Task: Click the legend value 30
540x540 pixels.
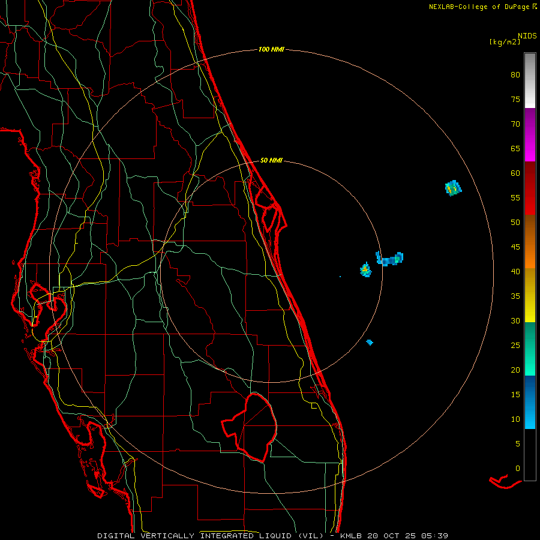Action: coord(515,320)
